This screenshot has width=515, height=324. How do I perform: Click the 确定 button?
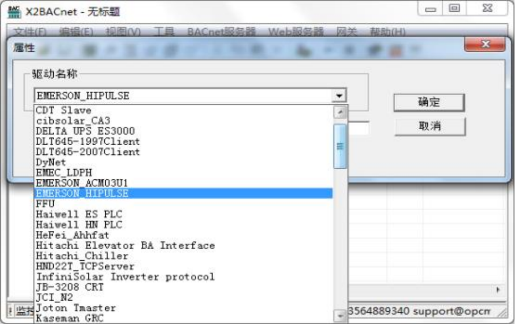coord(429,102)
